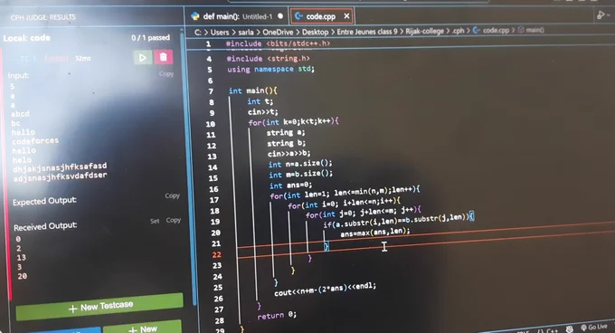Click the Users breadcrumb segment
This screenshot has width=615, height=333.
(x=220, y=33)
